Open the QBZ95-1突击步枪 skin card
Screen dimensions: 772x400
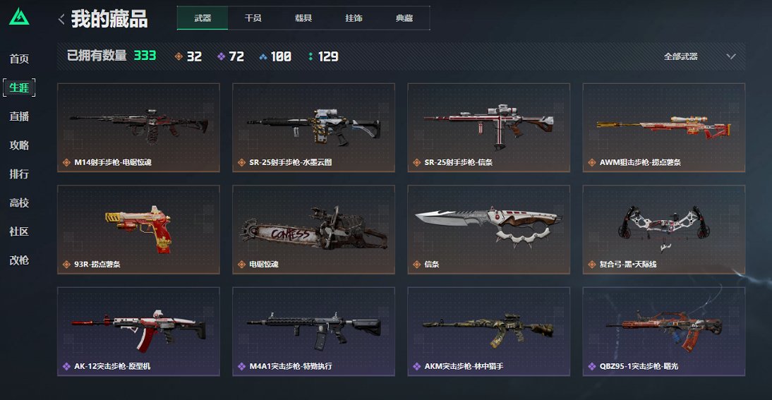[x=664, y=332]
